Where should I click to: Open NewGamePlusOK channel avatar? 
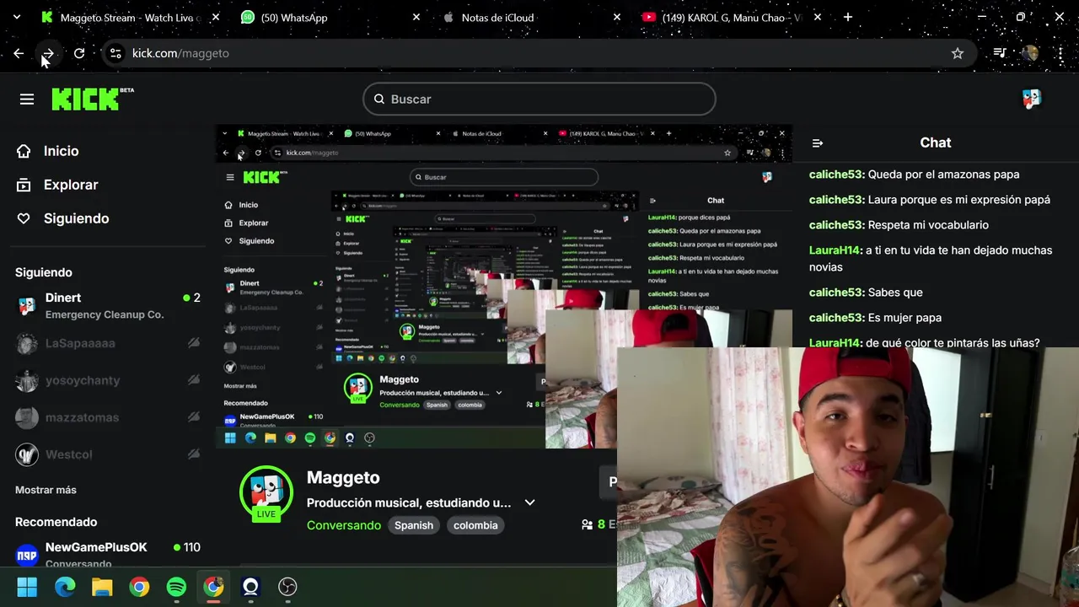[x=27, y=555]
